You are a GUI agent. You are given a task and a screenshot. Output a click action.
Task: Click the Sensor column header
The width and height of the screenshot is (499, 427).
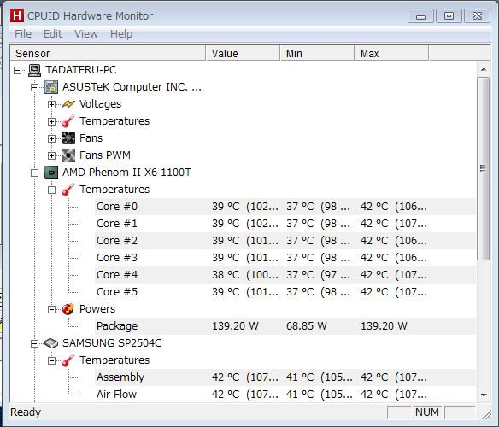click(108, 53)
